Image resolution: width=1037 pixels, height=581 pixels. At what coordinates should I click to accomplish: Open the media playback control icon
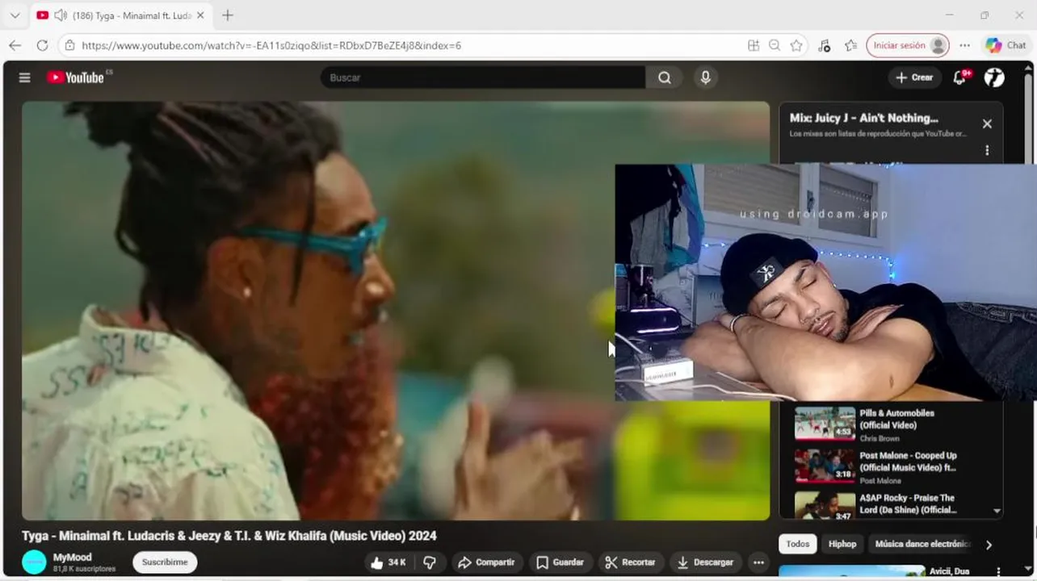point(824,45)
